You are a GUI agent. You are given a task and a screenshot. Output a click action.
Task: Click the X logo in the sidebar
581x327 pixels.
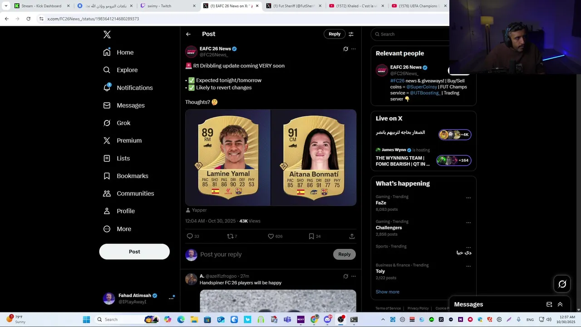coord(107,35)
